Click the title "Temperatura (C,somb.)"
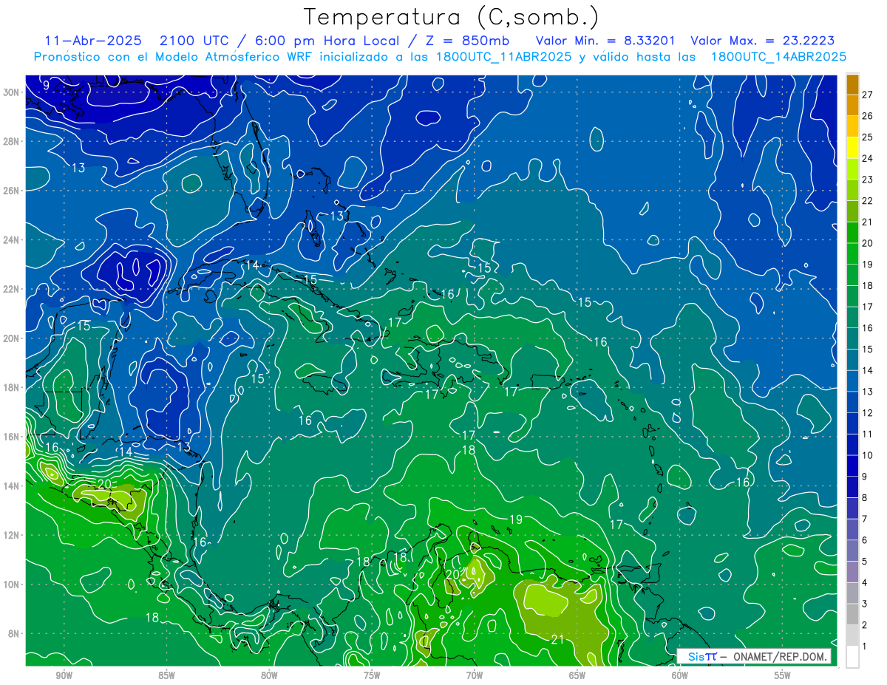Viewport: 887px width, 685px height. tap(450, 17)
